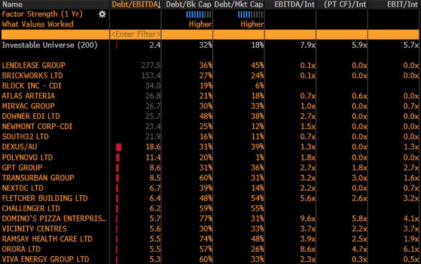Click Higher label under Debt/Mkt Cap
421x264 pixels.
[x=252, y=24]
